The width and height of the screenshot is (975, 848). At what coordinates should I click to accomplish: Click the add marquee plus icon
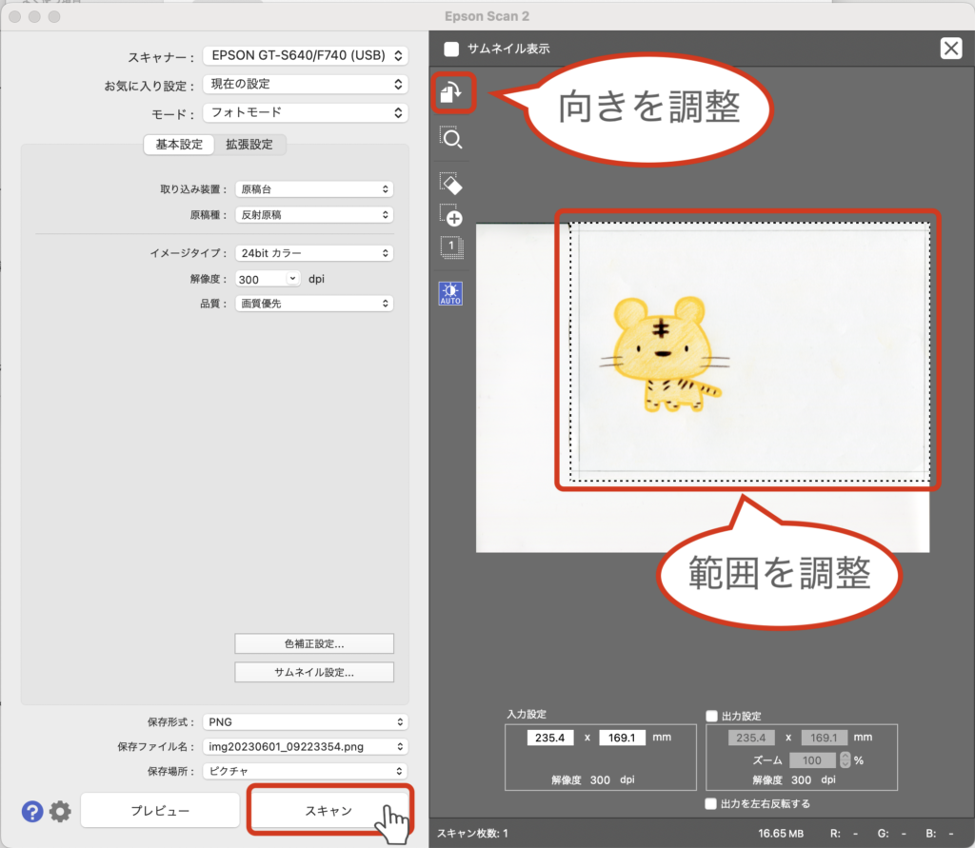tap(451, 215)
